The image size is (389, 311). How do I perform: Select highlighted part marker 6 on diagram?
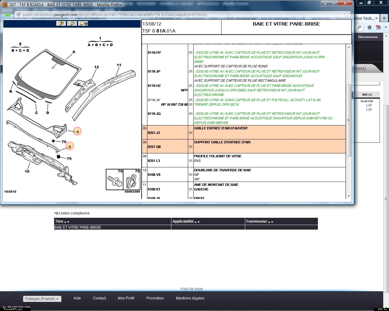tap(70, 147)
